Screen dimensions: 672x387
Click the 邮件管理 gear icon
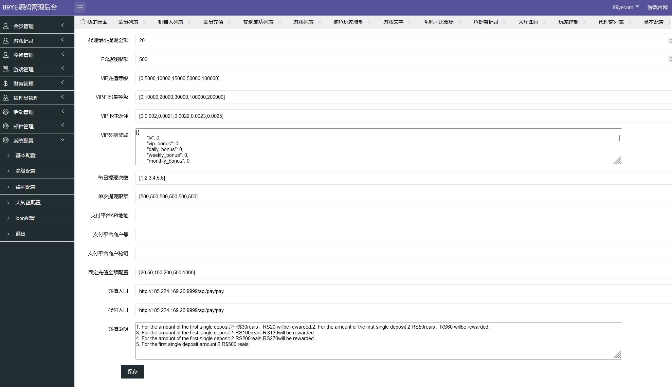point(5,126)
